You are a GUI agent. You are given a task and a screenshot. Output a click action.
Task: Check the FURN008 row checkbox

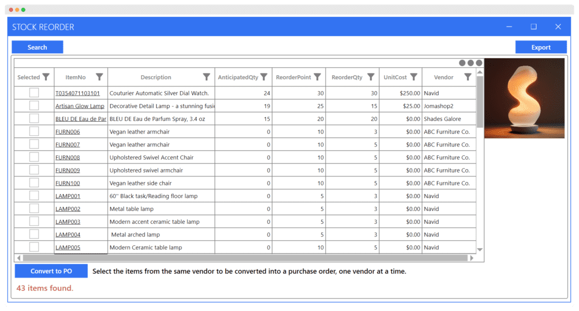coord(34,157)
